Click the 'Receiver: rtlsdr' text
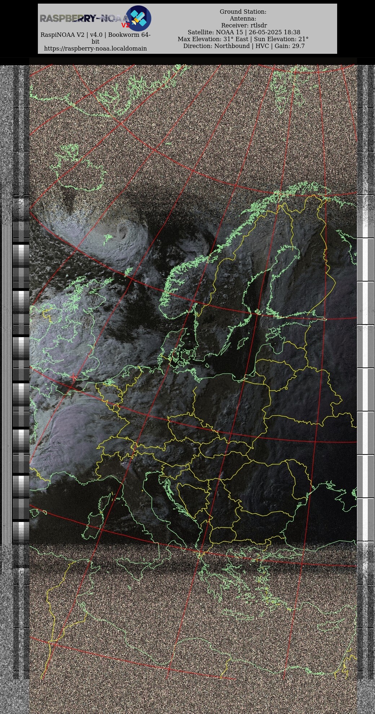375x714 pixels. coord(244,26)
